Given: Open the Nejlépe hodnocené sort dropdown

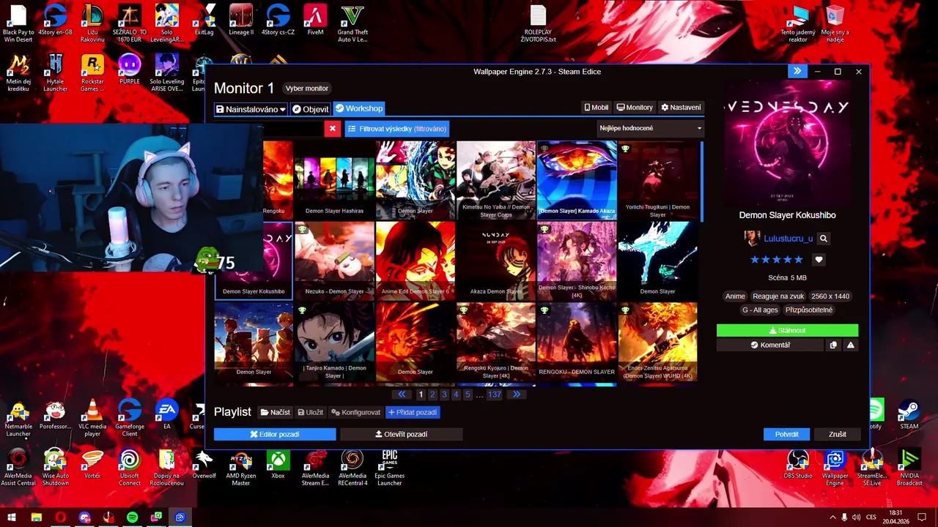Looking at the screenshot, I should [650, 129].
